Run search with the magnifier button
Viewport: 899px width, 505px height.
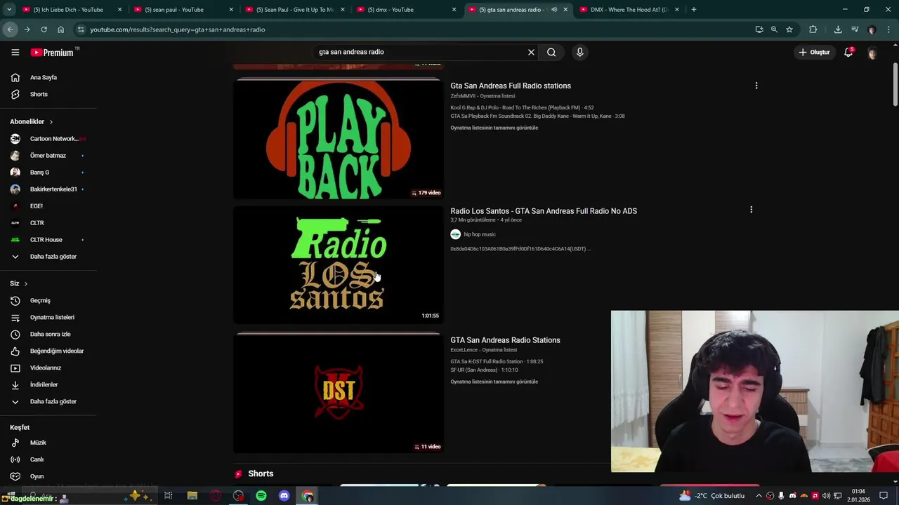551,52
